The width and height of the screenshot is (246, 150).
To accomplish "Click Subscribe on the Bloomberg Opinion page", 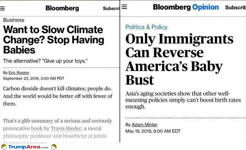I will 236,7.
